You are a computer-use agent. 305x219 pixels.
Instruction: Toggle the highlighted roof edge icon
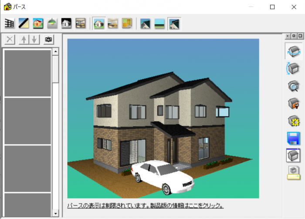click(174, 24)
